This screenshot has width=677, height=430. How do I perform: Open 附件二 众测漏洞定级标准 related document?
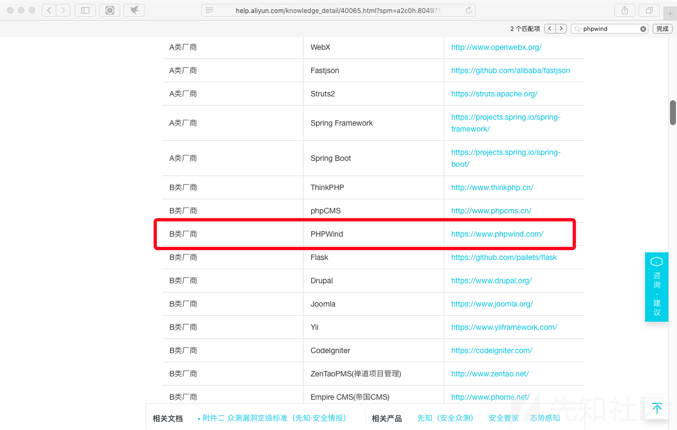[274, 418]
